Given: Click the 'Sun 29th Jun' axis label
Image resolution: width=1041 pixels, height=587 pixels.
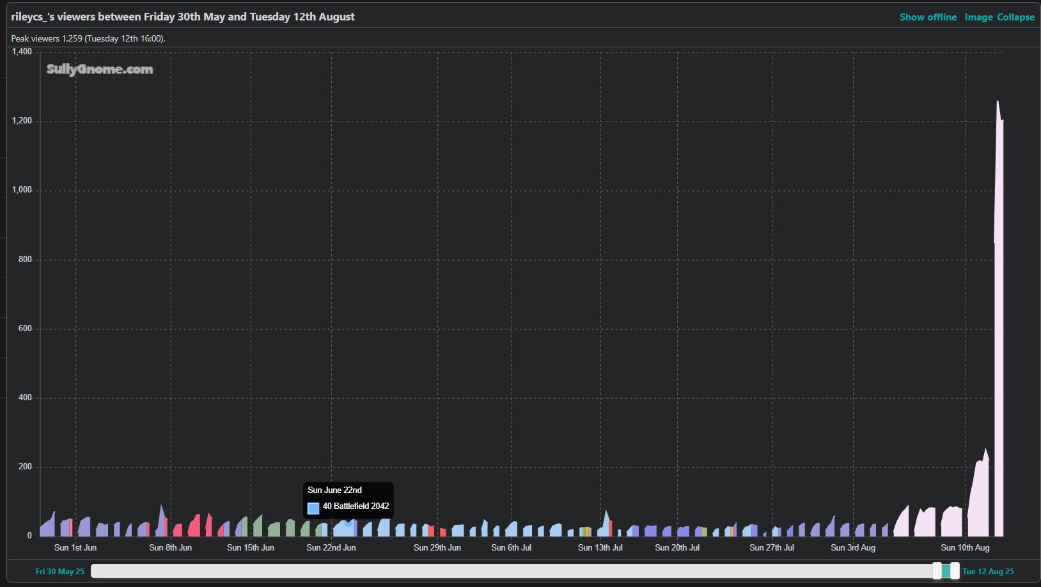Looking at the screenshot, I should [x=437, y=547].
